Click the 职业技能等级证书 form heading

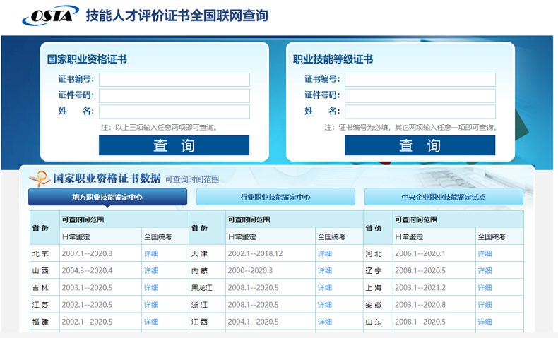(333, 59)
